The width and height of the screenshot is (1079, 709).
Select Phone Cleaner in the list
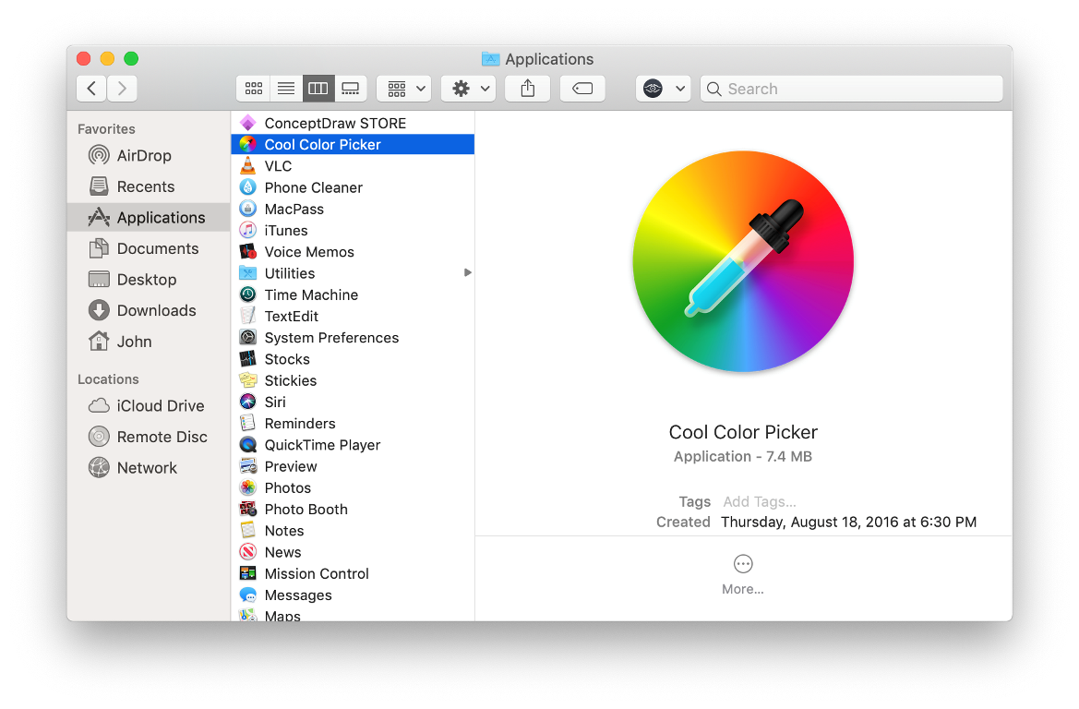click(x=353, y=187)
